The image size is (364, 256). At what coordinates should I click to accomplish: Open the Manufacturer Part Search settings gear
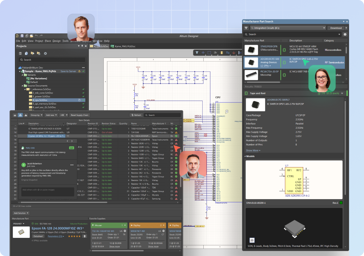click(345, 34)
